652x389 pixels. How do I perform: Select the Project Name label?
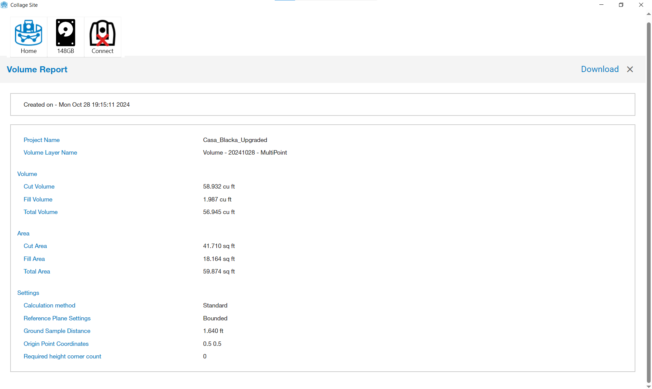pyautogui.click(x=41, y=140)
